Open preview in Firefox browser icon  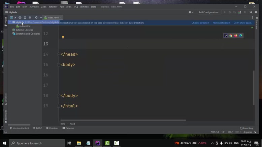(236, 36)
